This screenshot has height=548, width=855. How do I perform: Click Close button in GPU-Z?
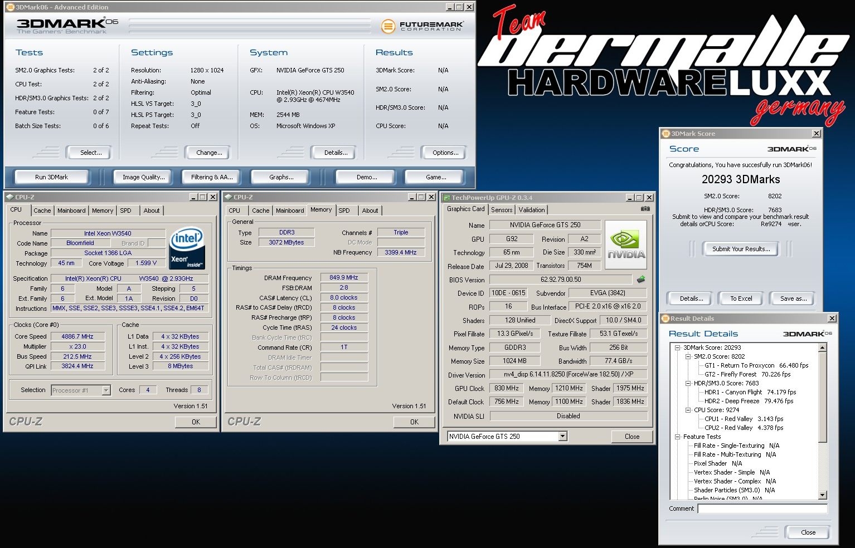pos(632,436)
